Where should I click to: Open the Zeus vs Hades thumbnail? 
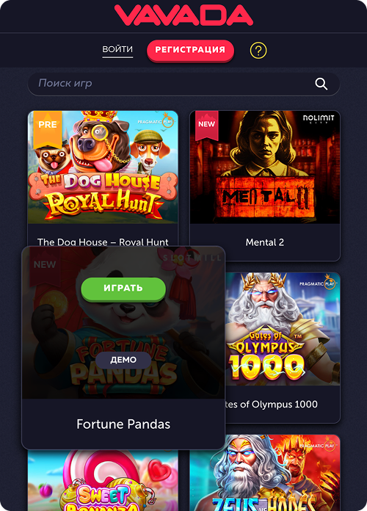click(265, 473)
